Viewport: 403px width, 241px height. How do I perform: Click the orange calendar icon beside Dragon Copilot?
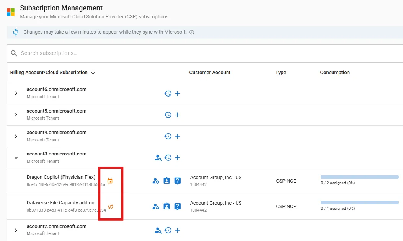coord(110,181)
